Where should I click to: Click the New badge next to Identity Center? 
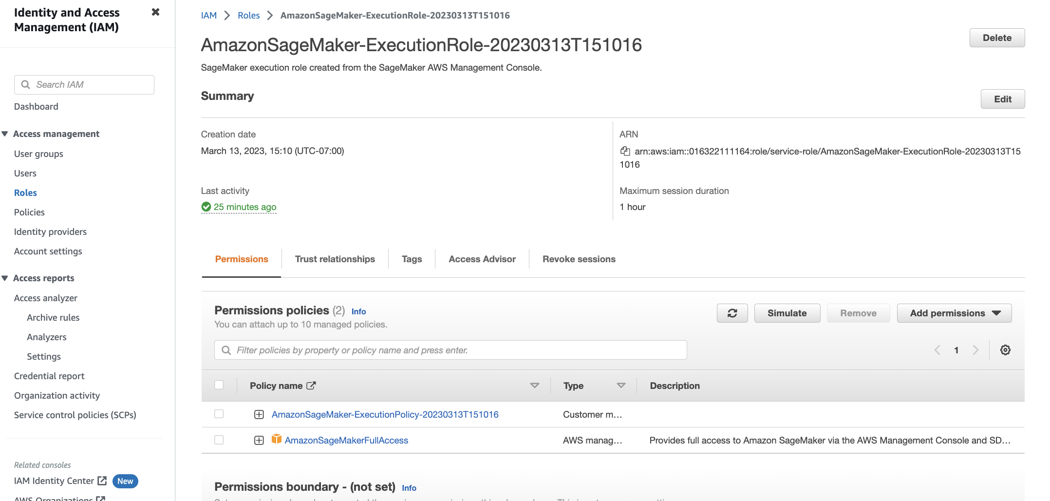125,481
